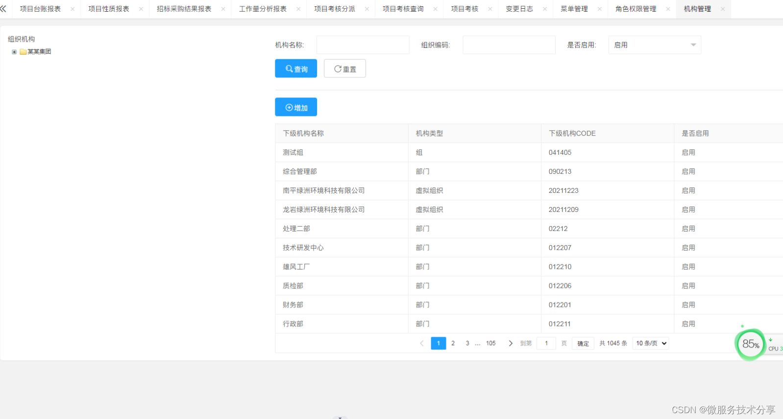The width and height of the screenshot is (783, 419).
Task: Close the 项目考核 tab
Action: point(490,9)
